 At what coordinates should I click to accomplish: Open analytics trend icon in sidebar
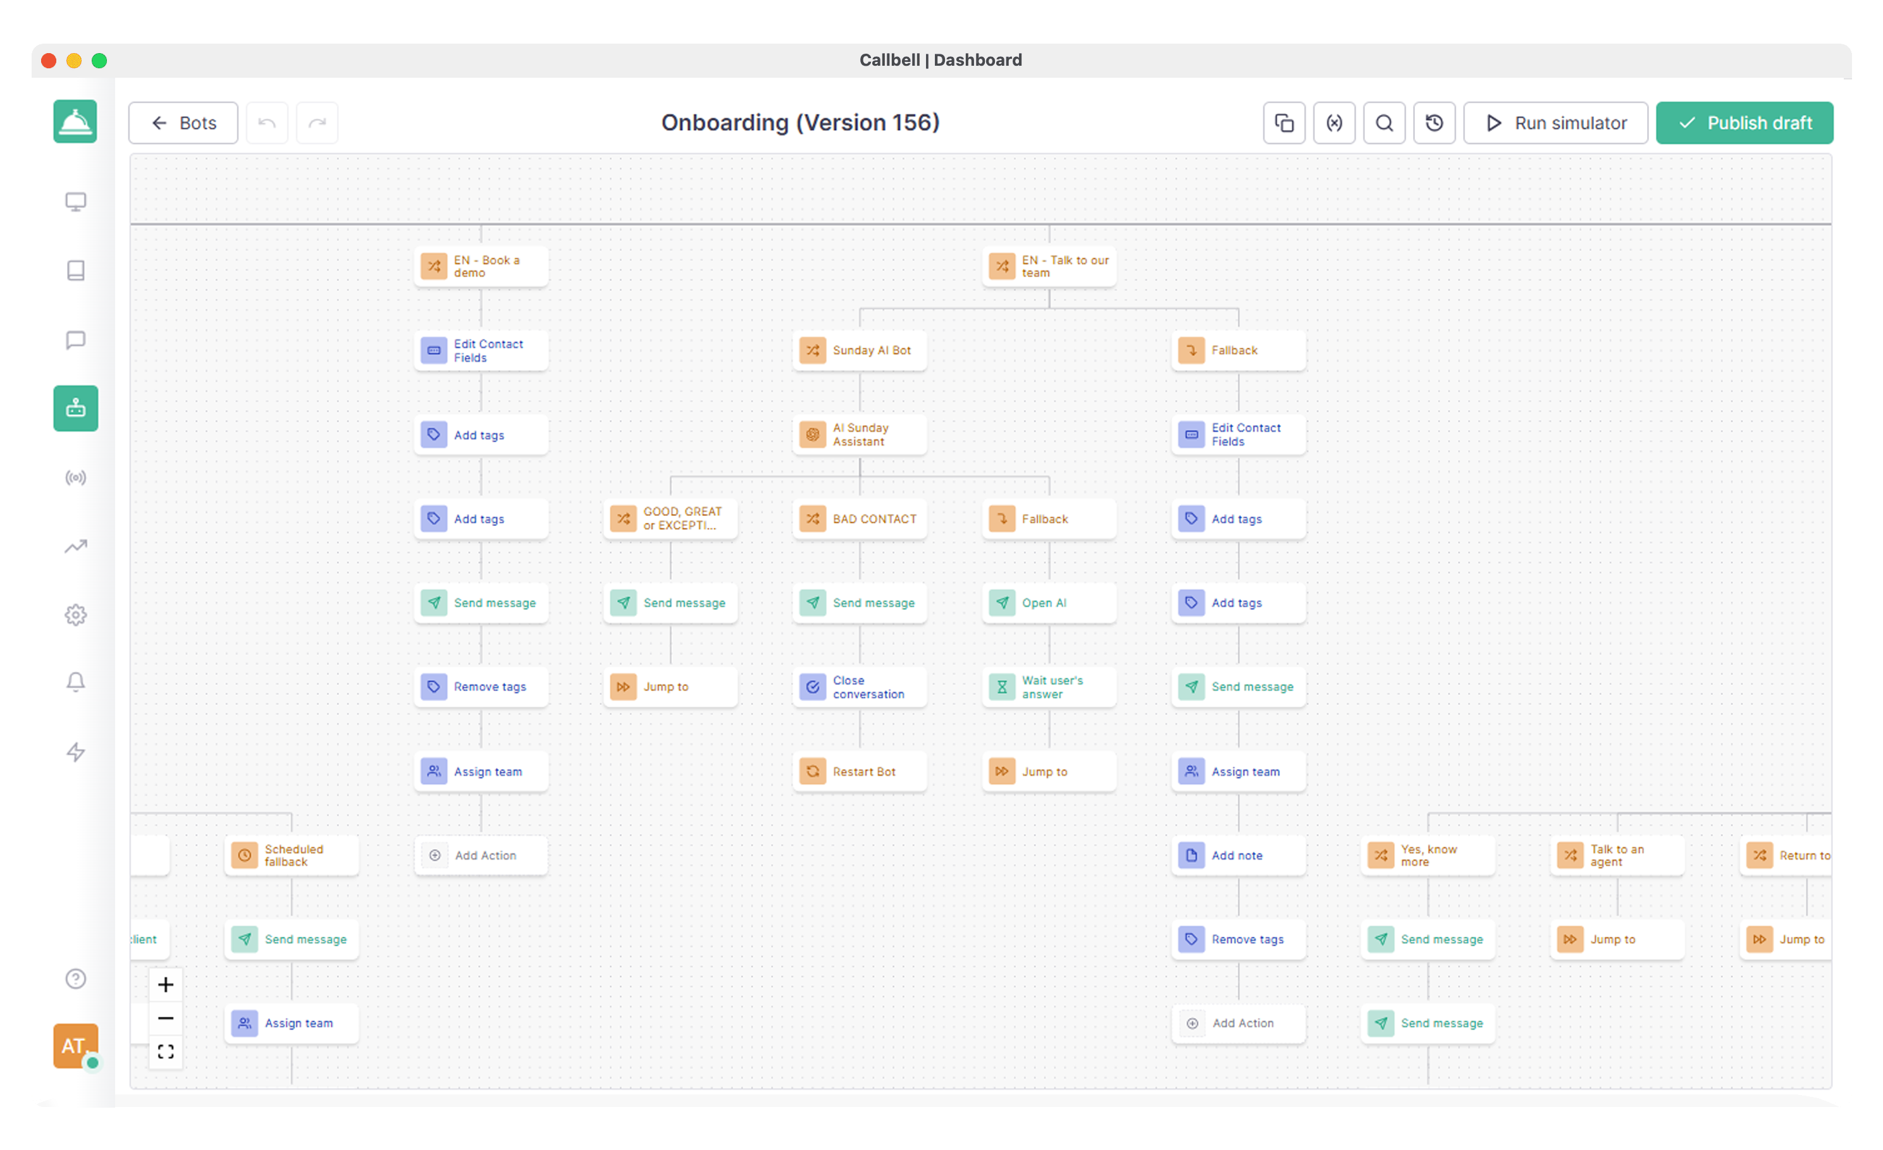pos(75,547)
